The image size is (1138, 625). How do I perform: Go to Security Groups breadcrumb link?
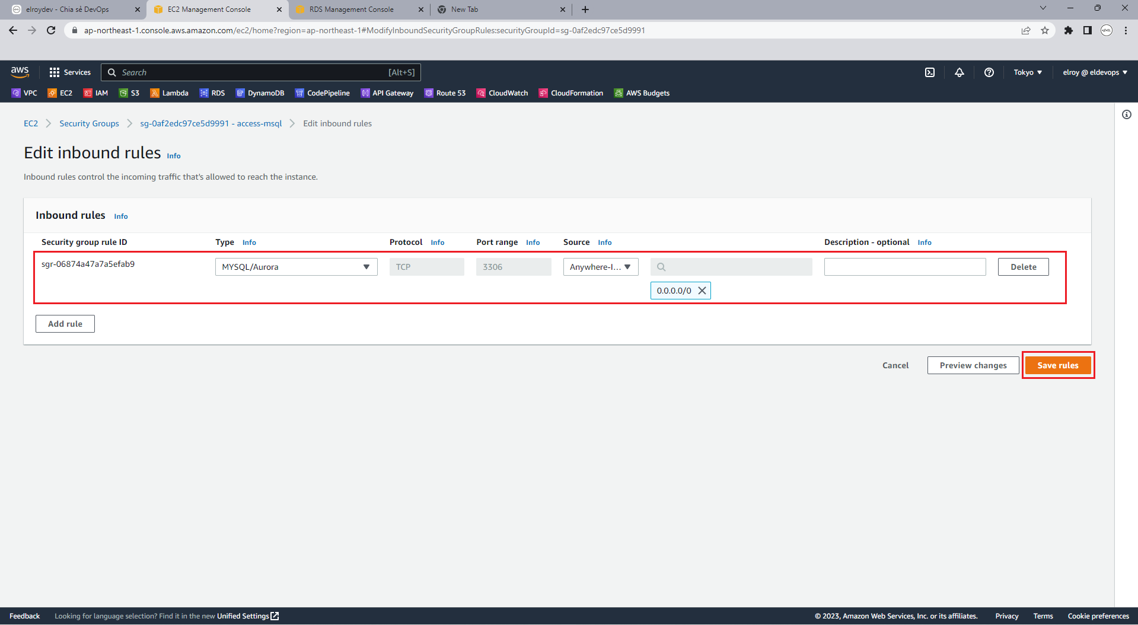(x=89, y=123)
